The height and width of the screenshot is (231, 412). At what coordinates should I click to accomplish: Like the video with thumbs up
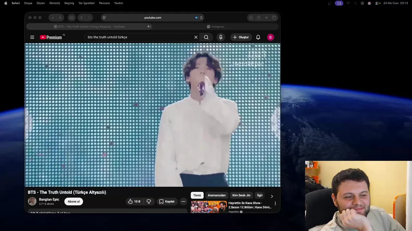(134, 201)
